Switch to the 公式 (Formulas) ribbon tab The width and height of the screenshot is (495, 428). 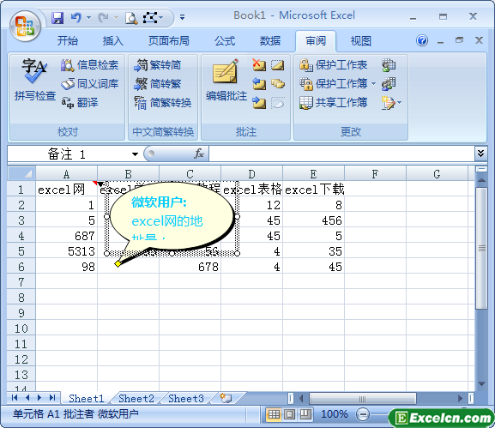click(225, 40)
